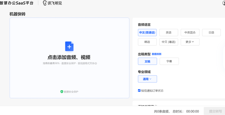Click the 音频语言 section label

(x=144, y=25)
